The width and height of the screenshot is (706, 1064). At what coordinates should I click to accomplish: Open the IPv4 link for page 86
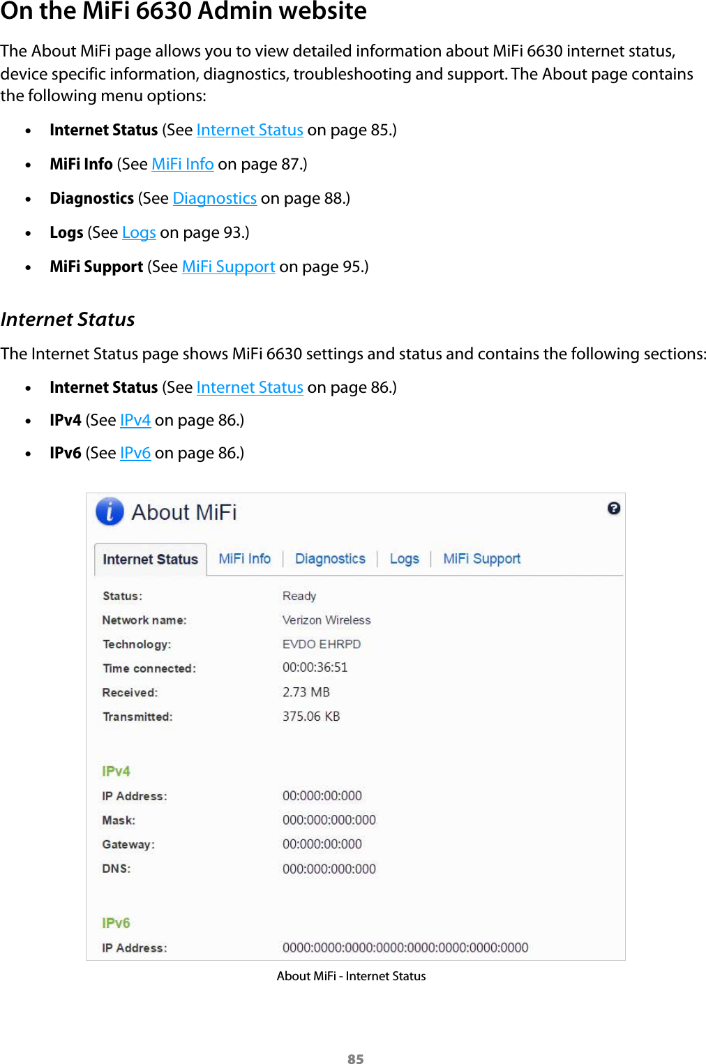click(135, 419)
